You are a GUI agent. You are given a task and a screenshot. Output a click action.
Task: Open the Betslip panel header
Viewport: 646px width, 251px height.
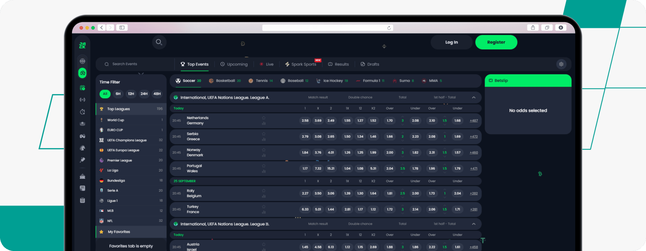click(528, 80)
